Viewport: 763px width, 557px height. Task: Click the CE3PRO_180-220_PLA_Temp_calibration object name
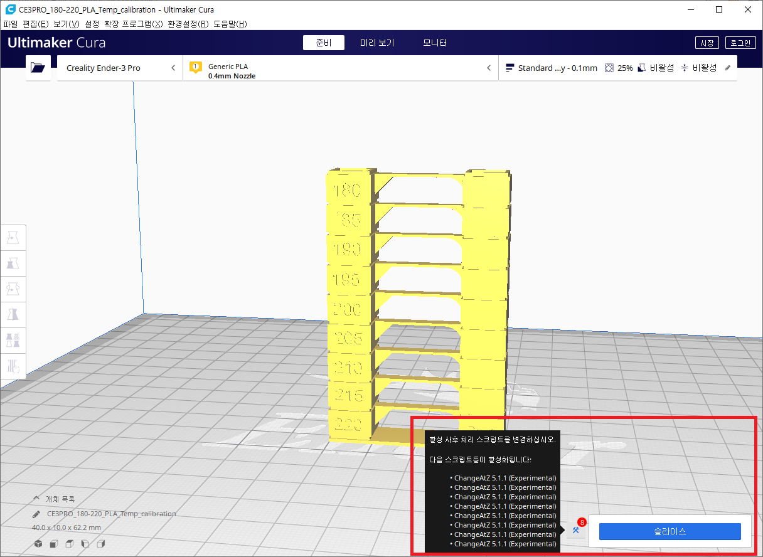[x=111, y=514]
